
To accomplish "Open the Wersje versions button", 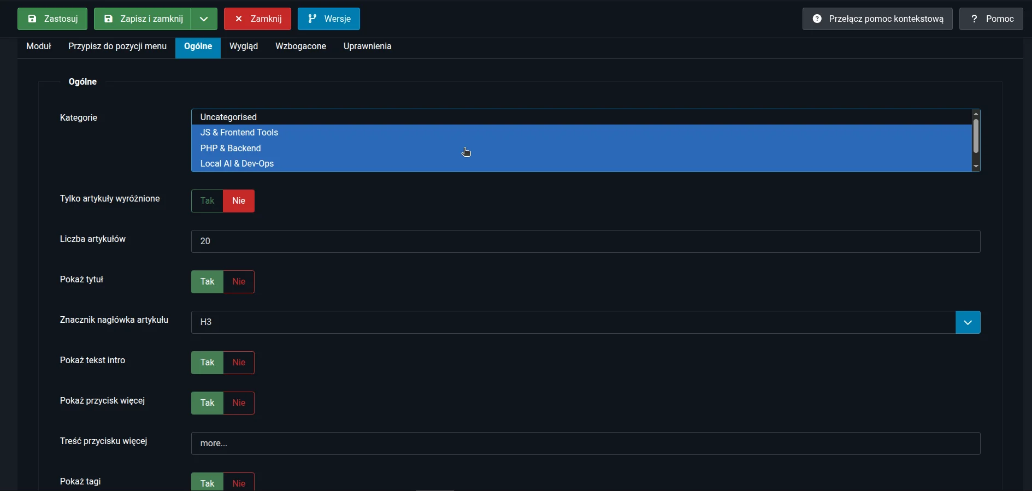I will pyautogui.click(x=329, y=19).
